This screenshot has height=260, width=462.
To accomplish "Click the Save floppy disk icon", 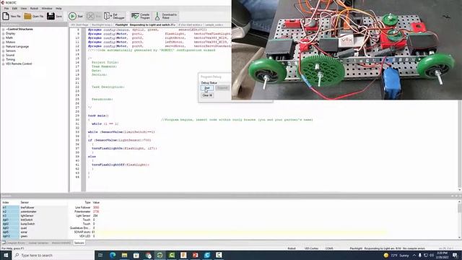I will (x=51, y=16).
